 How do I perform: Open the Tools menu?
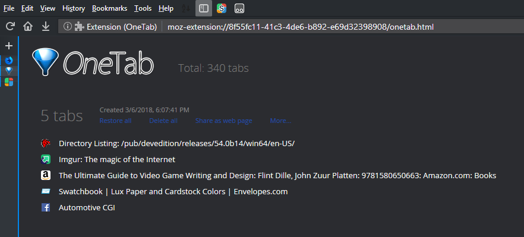143,8
